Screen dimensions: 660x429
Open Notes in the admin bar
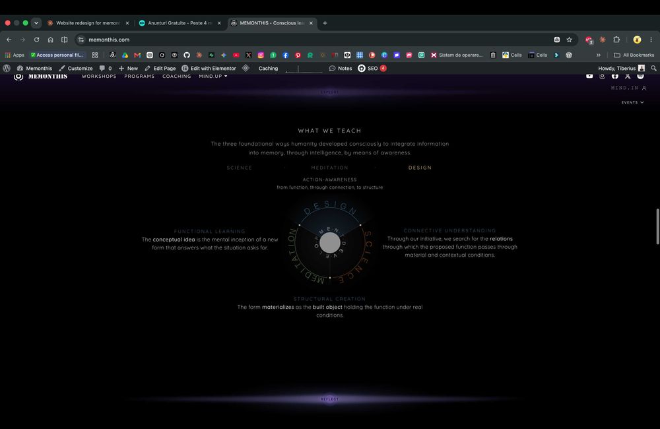point(341,68)
